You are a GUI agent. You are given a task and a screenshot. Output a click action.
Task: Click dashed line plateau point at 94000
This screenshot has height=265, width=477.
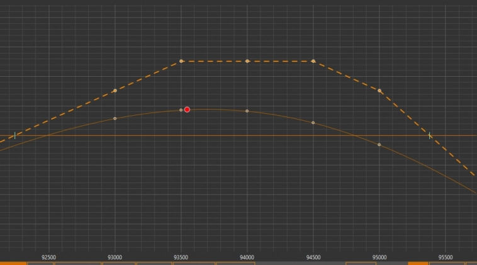click(x=247, y=61)
